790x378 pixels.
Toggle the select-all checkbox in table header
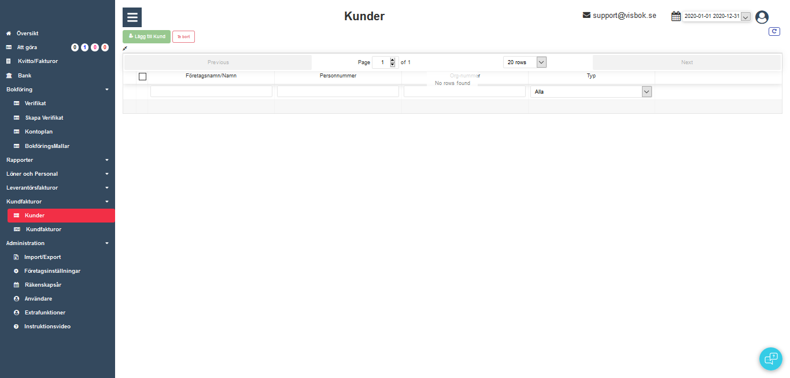[142, 76]
